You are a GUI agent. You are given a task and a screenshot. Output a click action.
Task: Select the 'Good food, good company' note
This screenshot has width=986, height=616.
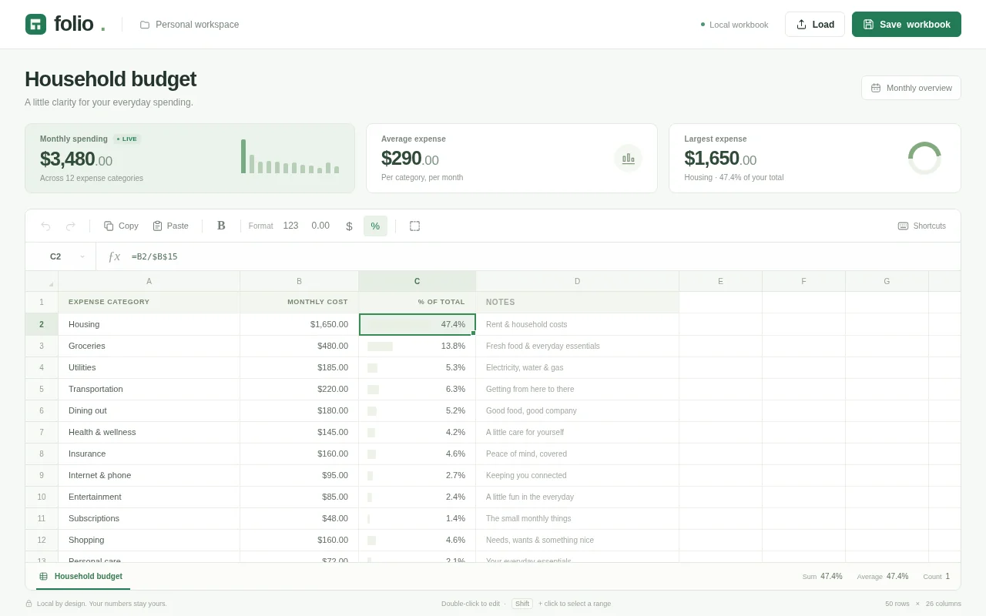[x=578, y=410]
